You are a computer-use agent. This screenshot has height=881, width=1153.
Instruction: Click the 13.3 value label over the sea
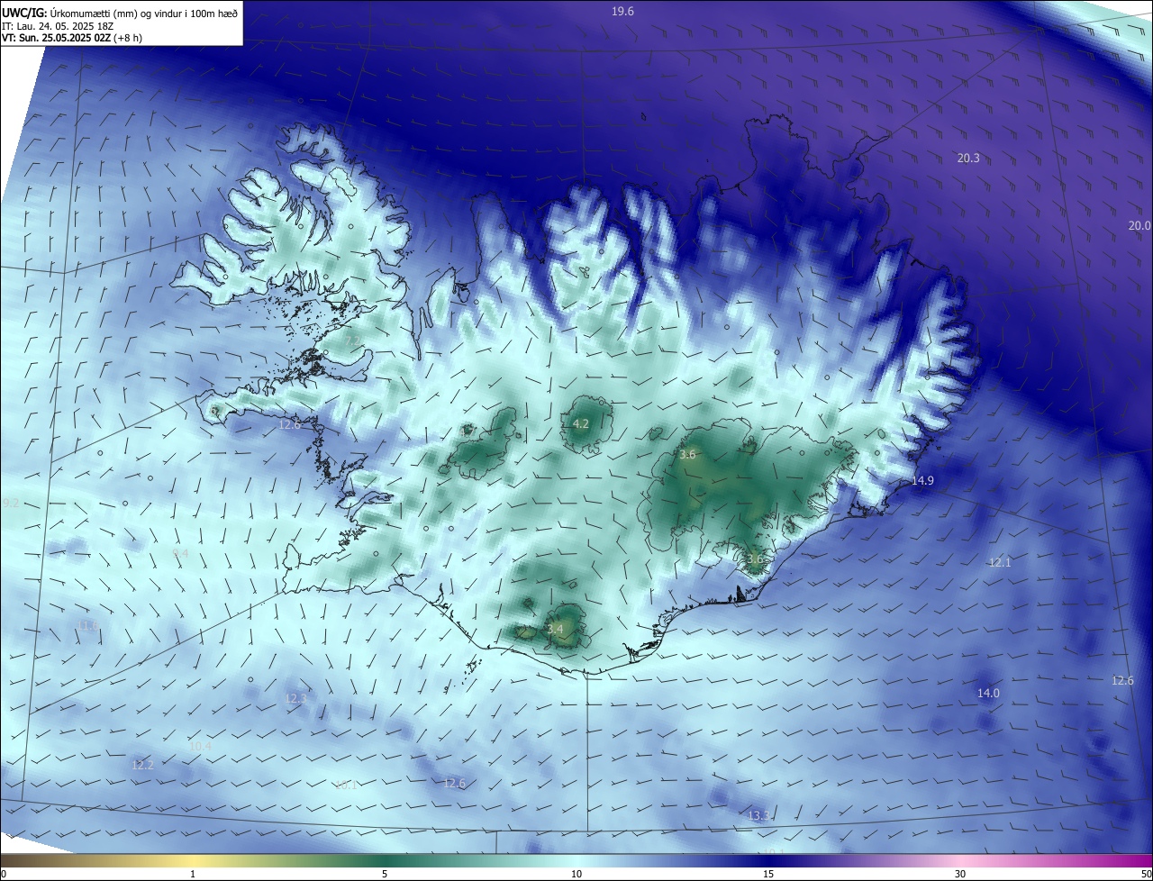[758, 815]
